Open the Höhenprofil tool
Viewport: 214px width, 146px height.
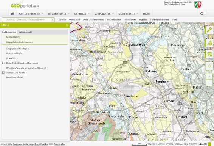pyautogui.click(x=130, y=20)
